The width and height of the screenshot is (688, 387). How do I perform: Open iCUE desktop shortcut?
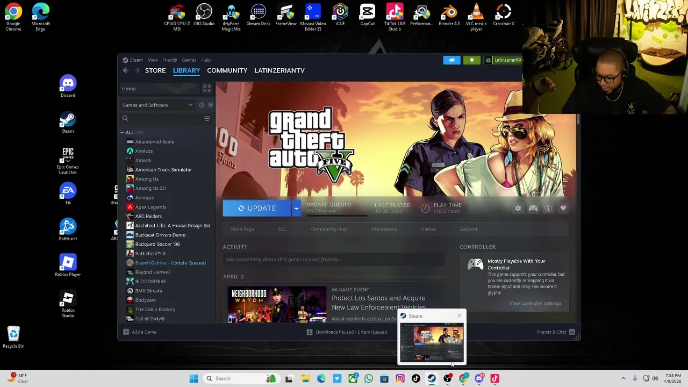[340, 15]
